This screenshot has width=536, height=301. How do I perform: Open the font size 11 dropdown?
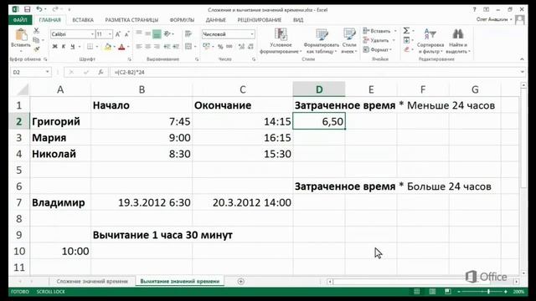point(110,34)
